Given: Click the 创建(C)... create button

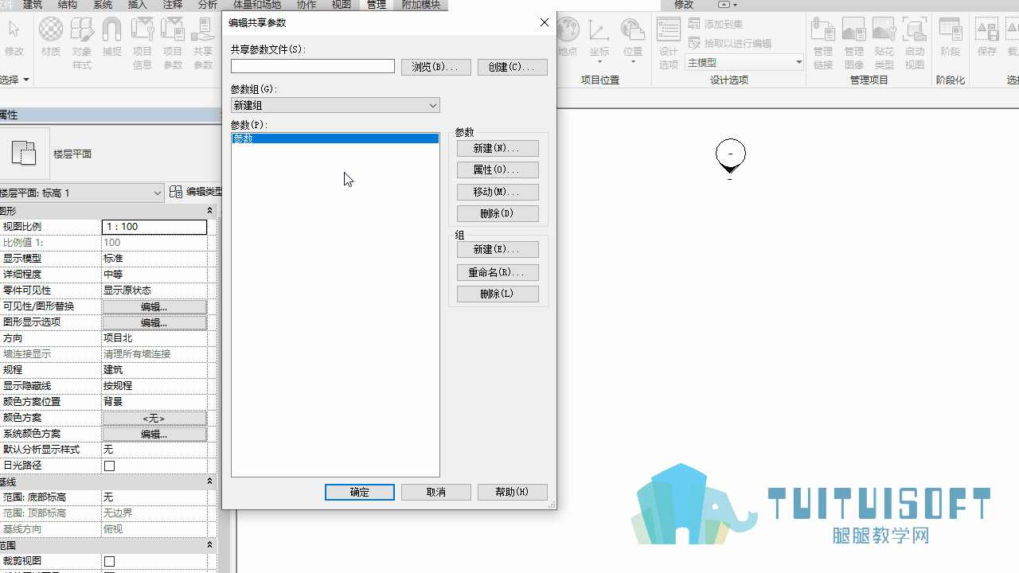Looking at the screenshot, I should point(513,67).
